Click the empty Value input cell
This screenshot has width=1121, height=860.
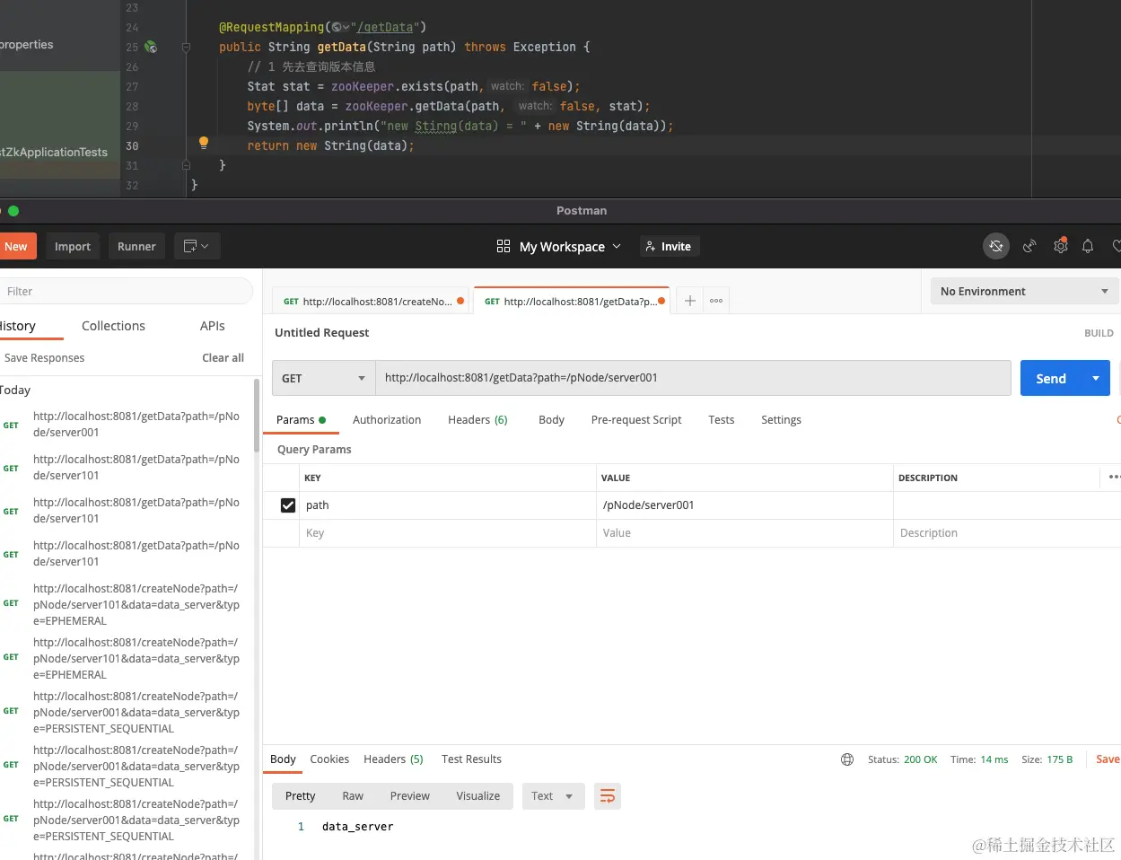click(x=744, y=533)
